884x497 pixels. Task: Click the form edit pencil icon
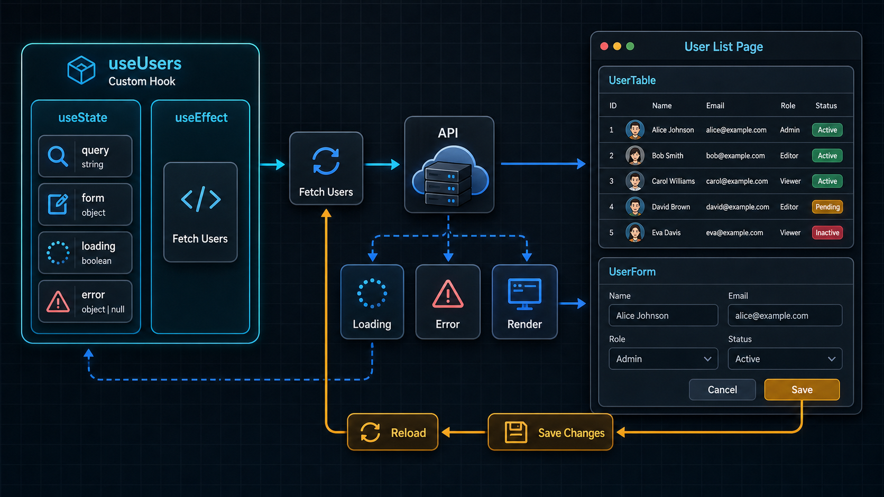pos(58,204)
